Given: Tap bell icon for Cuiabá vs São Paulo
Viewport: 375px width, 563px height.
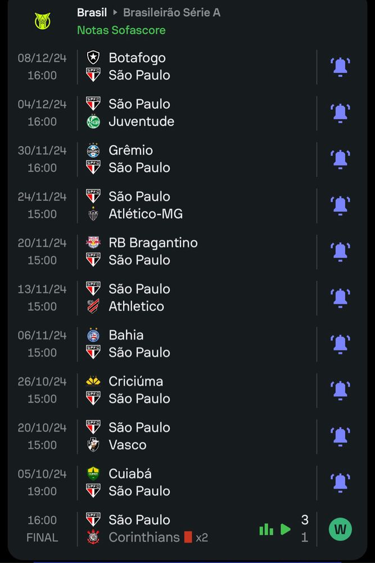Looking at the screenshot, I should coord(340,482).
